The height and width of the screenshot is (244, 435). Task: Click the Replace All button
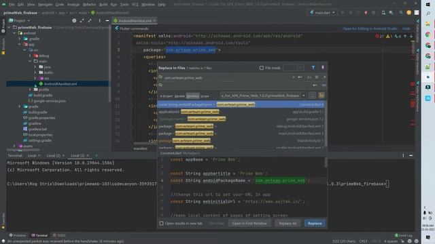click(288, 223)
